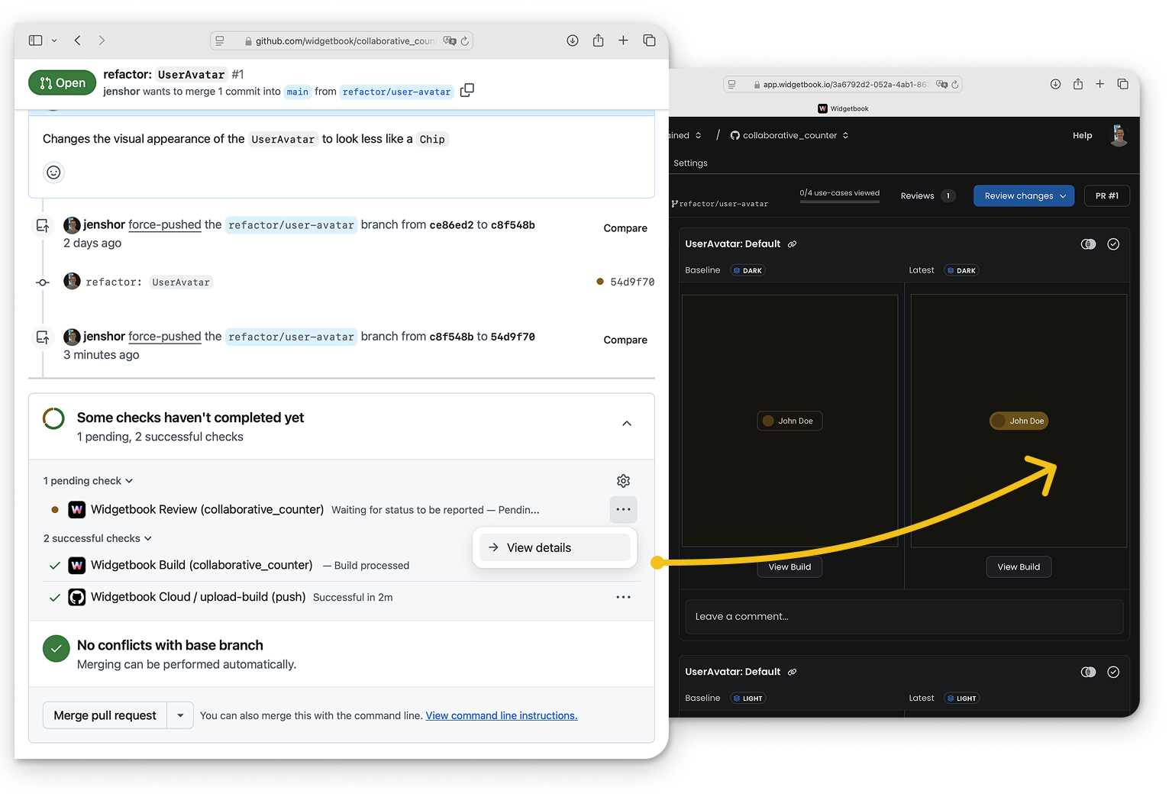Click Widgetbook Review app logo in checks
The height and width of the screenshot is (797, 1172).
(76, 509)
